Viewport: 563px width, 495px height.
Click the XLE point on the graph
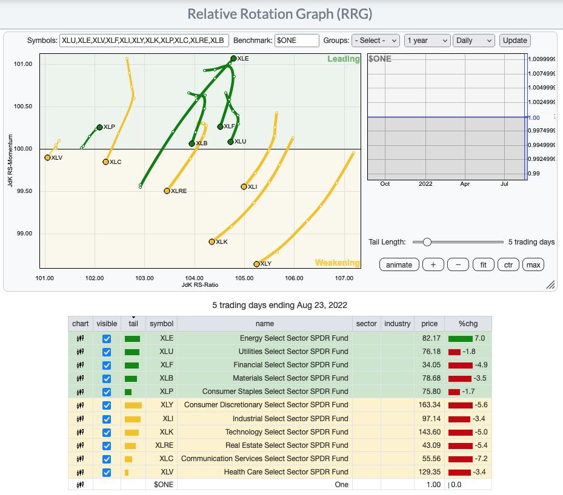click(x=233, y=59)
